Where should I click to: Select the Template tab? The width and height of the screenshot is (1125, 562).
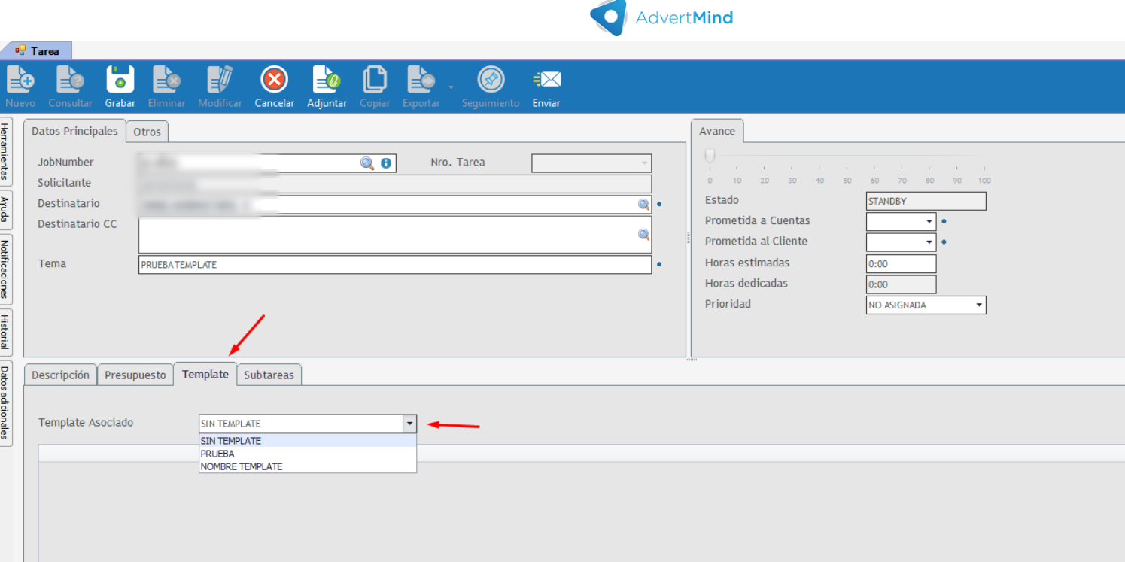[205, 374]
